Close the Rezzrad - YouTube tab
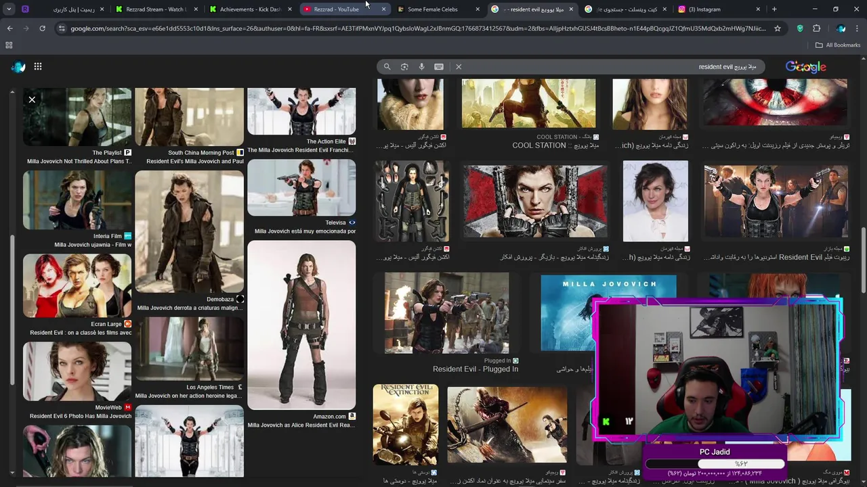This screenshot has width=867, height=487. (x=383, y=9)
